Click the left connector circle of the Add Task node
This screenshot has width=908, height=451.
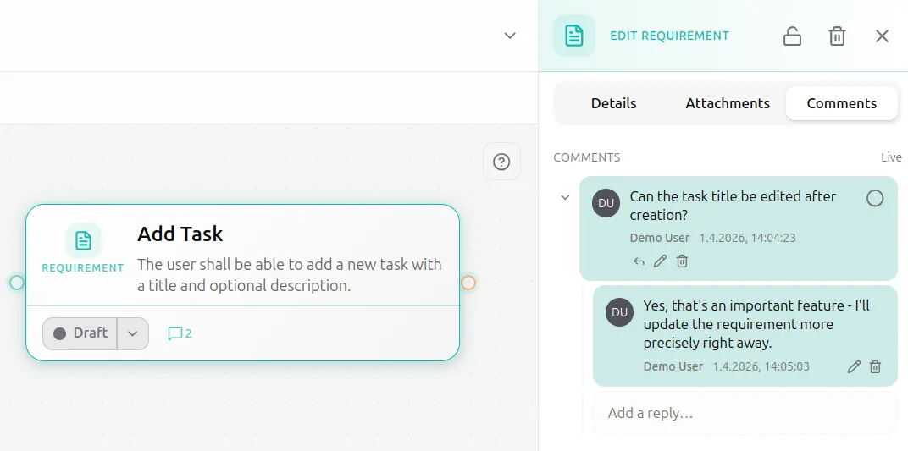point(17,282)
